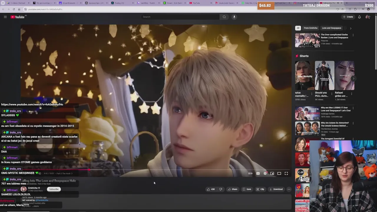This screenshot has height=212, width=377.
Task: Like the video with 45K likes
Action: pos(211,189)
